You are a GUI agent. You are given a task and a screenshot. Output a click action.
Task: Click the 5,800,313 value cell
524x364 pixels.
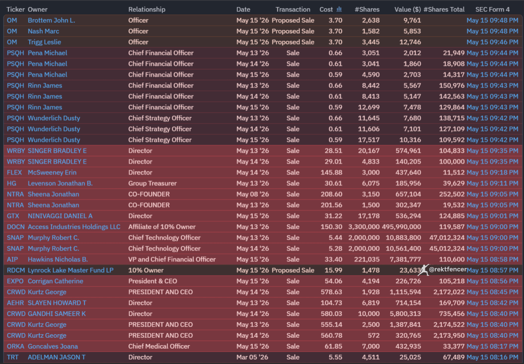[x=407, y=313]
